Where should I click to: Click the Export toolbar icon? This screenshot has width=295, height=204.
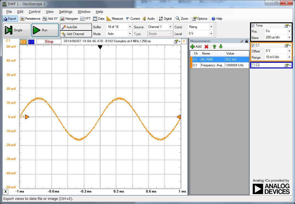pos(10,19)
